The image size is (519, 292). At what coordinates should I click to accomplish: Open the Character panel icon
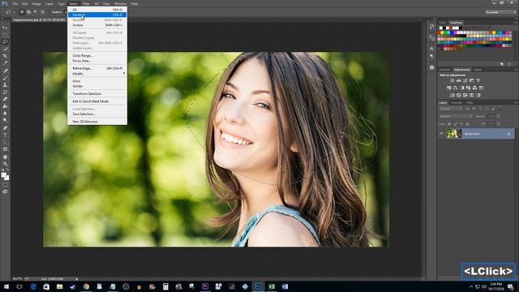431,49
